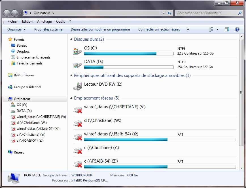Click the Bureau icon in sidebar
Screen dimensions: 246x188
point(13,46)
